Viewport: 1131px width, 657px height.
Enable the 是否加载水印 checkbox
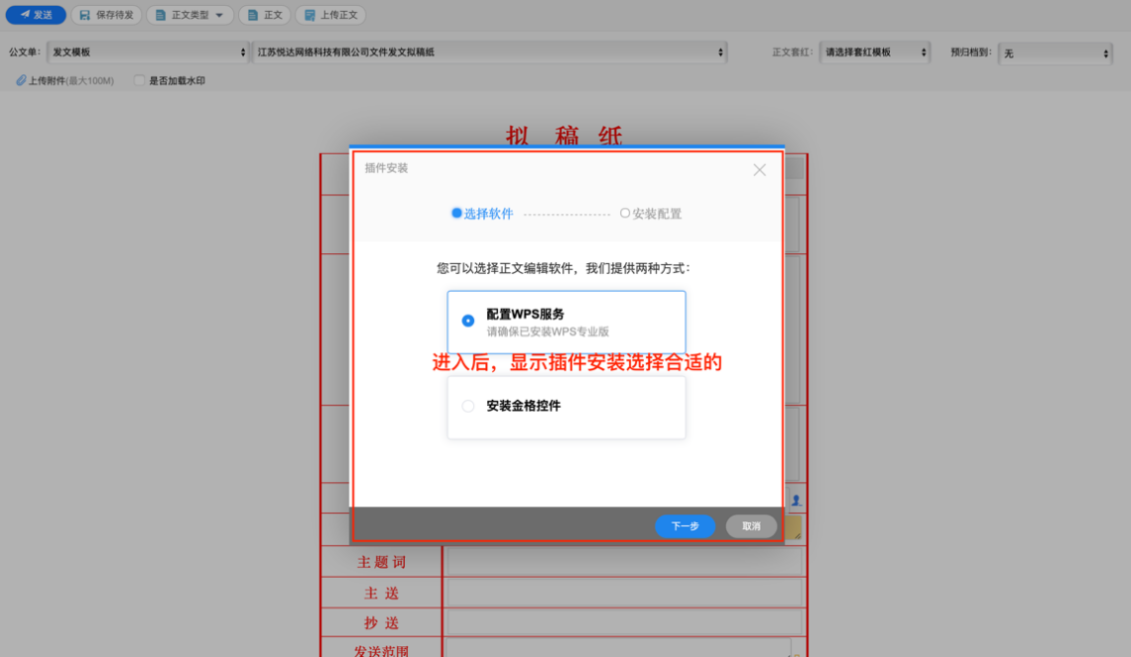pos(139,80)
